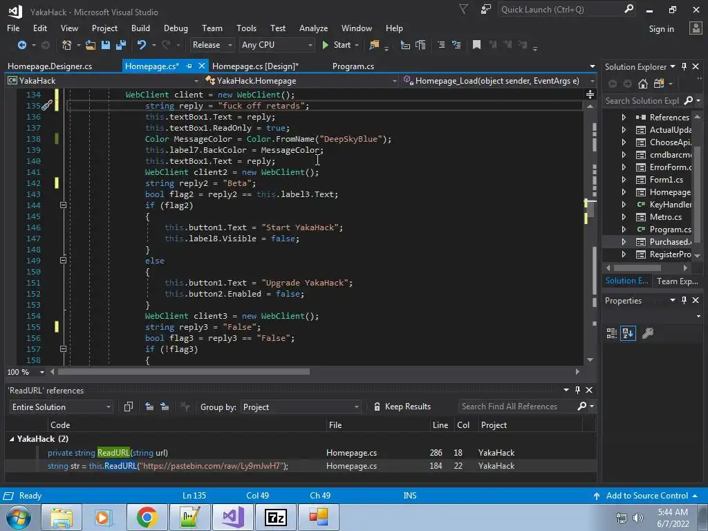Open the Group by Project dropdown
Image resolution: width=708 pixels, height=531 pixels.
click(x=301, y=407)
